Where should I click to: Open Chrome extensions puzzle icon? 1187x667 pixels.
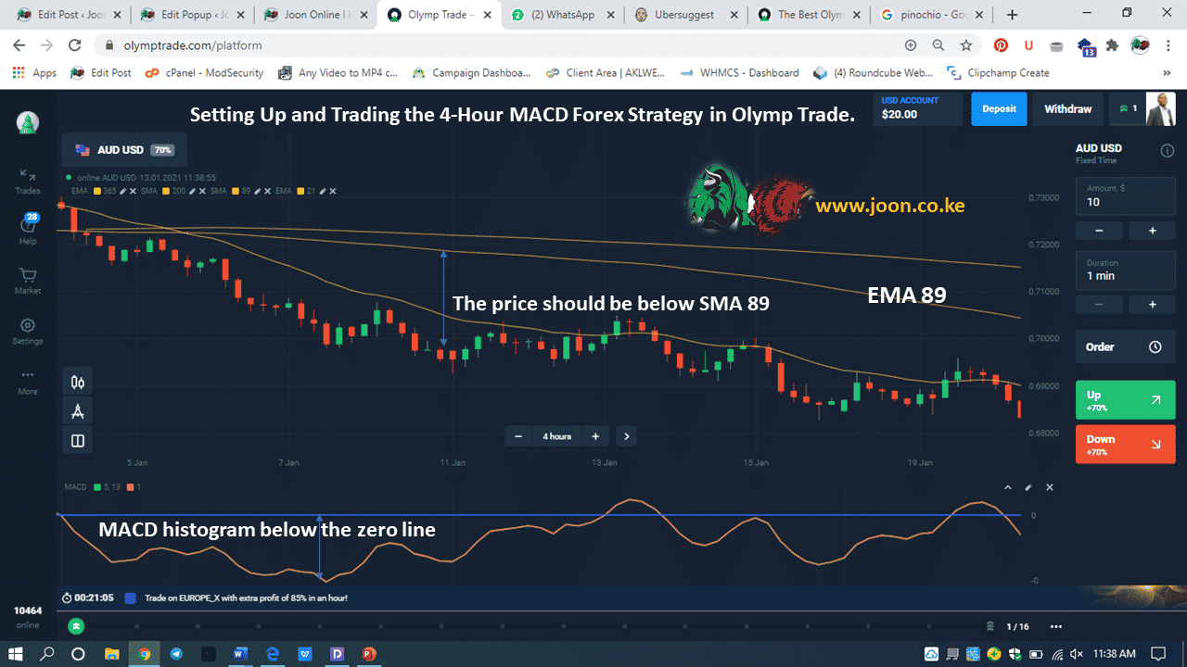click(x=1113, y=45)
